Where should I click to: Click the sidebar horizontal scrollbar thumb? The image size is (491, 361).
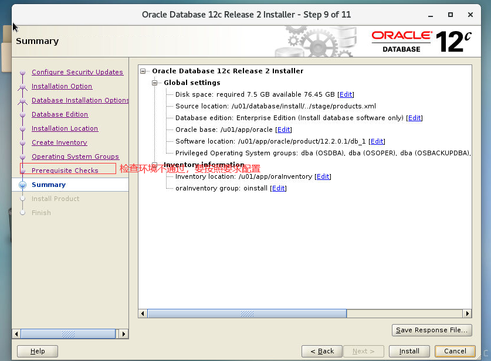click(x=68, y=334)
